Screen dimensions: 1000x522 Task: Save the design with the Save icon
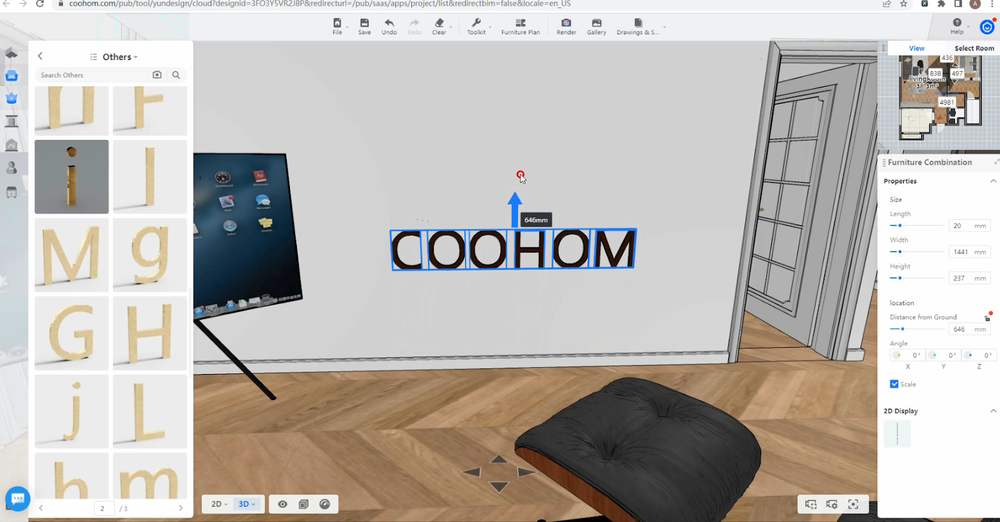pyautogui.click(x=364, y=26)
